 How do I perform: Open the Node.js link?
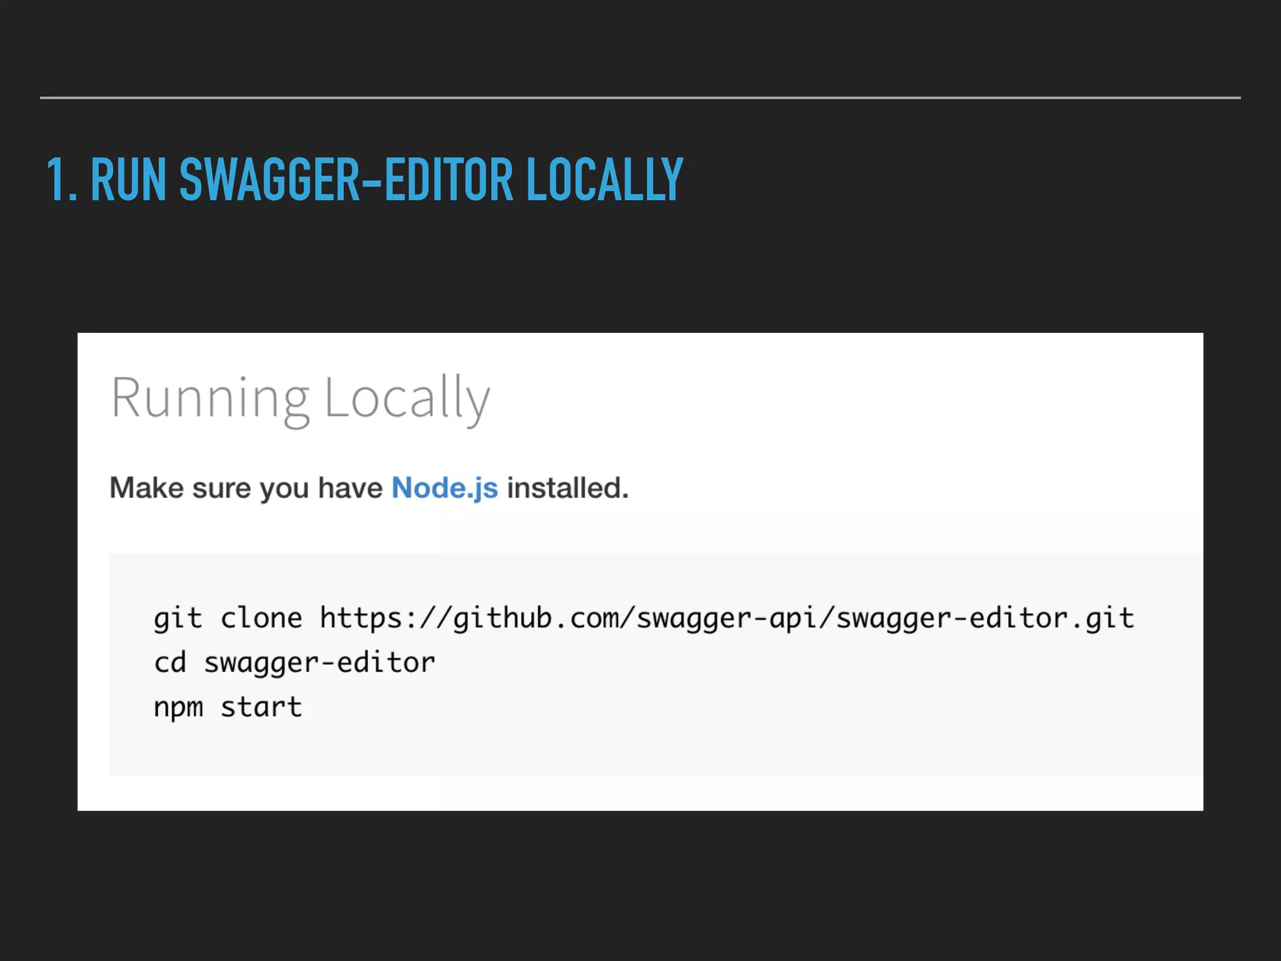445,489
